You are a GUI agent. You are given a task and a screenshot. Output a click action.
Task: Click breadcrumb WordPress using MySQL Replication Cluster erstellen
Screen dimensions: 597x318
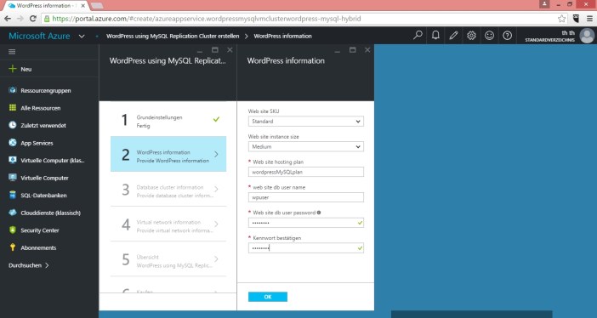[x=173, y=36]
